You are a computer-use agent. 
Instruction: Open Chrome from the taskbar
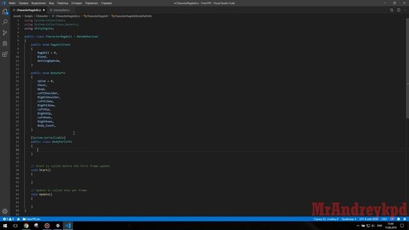tap(26, 226)
